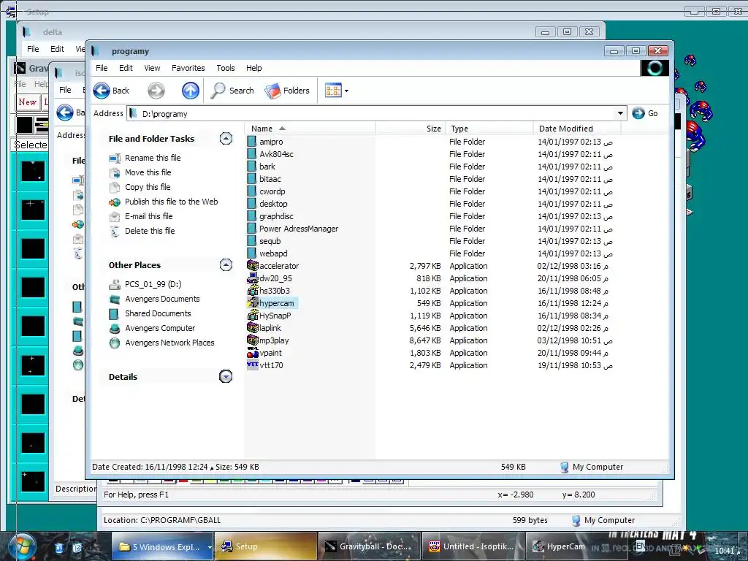The image size is (748, 561).
Task: Switch to Untitled - Isoptik taskbar button
Action: [473, 546]
